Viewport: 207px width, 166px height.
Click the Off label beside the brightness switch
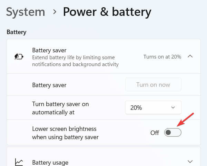point(155,133)
